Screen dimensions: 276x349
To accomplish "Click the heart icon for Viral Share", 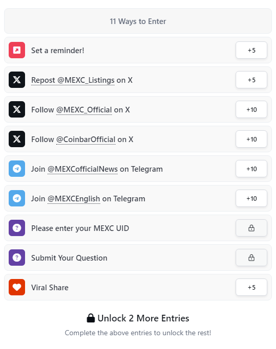I will 17,287.
